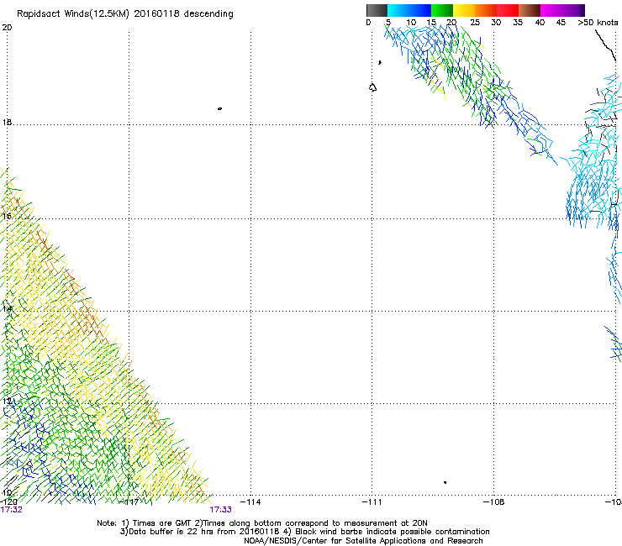This screenshot has height=546, width=622.
Task: Click the brown 35-40 knots legend segment
Action: pos(530,10)
